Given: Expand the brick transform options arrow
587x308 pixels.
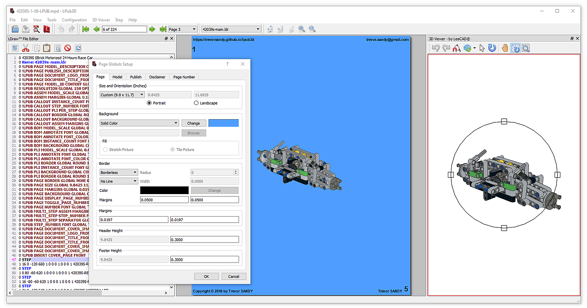Looking at the screenshot, I should pos(474,48).
